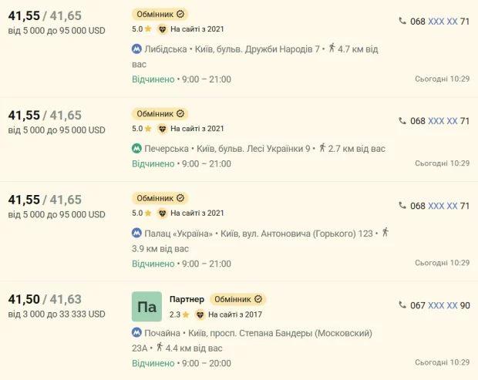The width and height of the screenshot is (478, 380).
Task: Open the Партнер exchanger name
Action: 187,299
